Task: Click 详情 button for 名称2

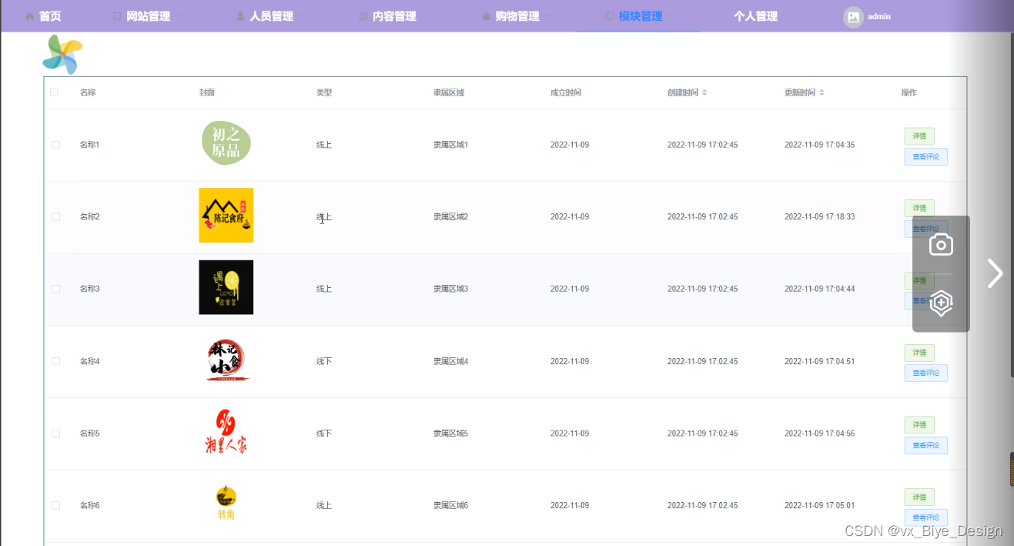Action: point(919,208)
